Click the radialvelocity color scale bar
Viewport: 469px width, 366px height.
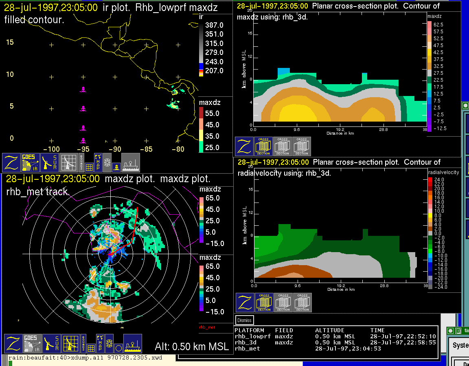431,233
